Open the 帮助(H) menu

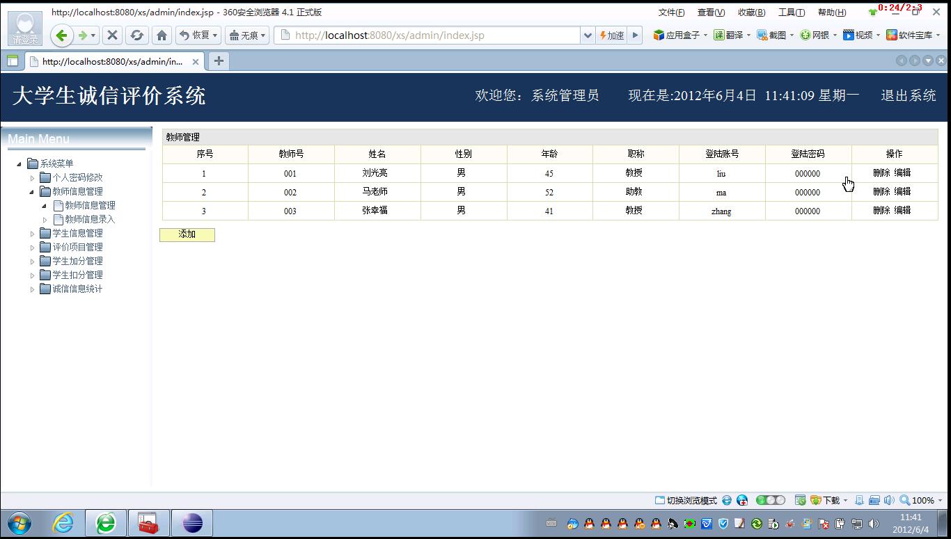click(x=832, y=13)
